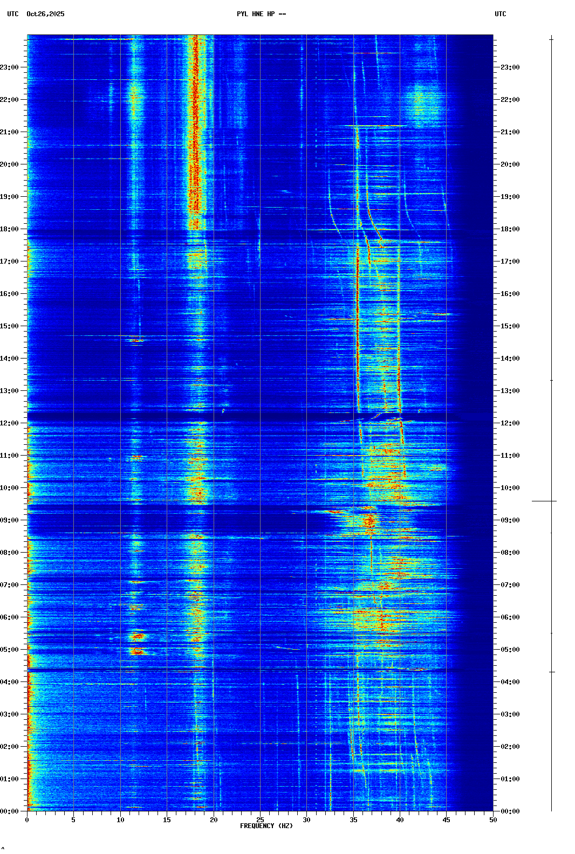
Task: Click the UTC label in the top-left corner
Action: [12, 14]
